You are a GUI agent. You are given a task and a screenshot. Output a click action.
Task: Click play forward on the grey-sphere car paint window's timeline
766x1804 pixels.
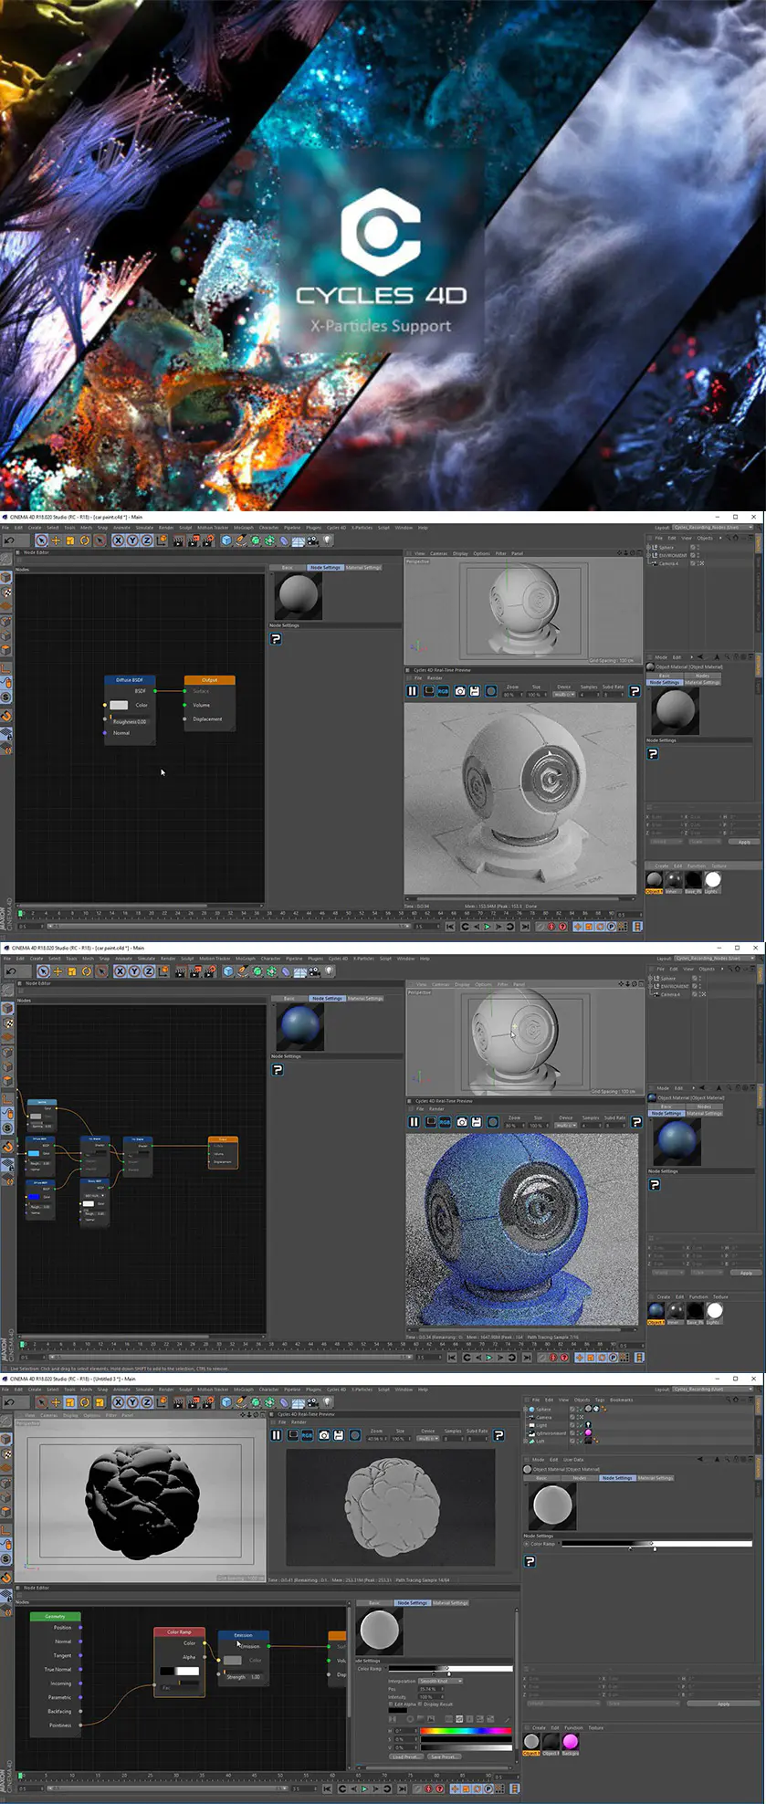coord(487,927)
